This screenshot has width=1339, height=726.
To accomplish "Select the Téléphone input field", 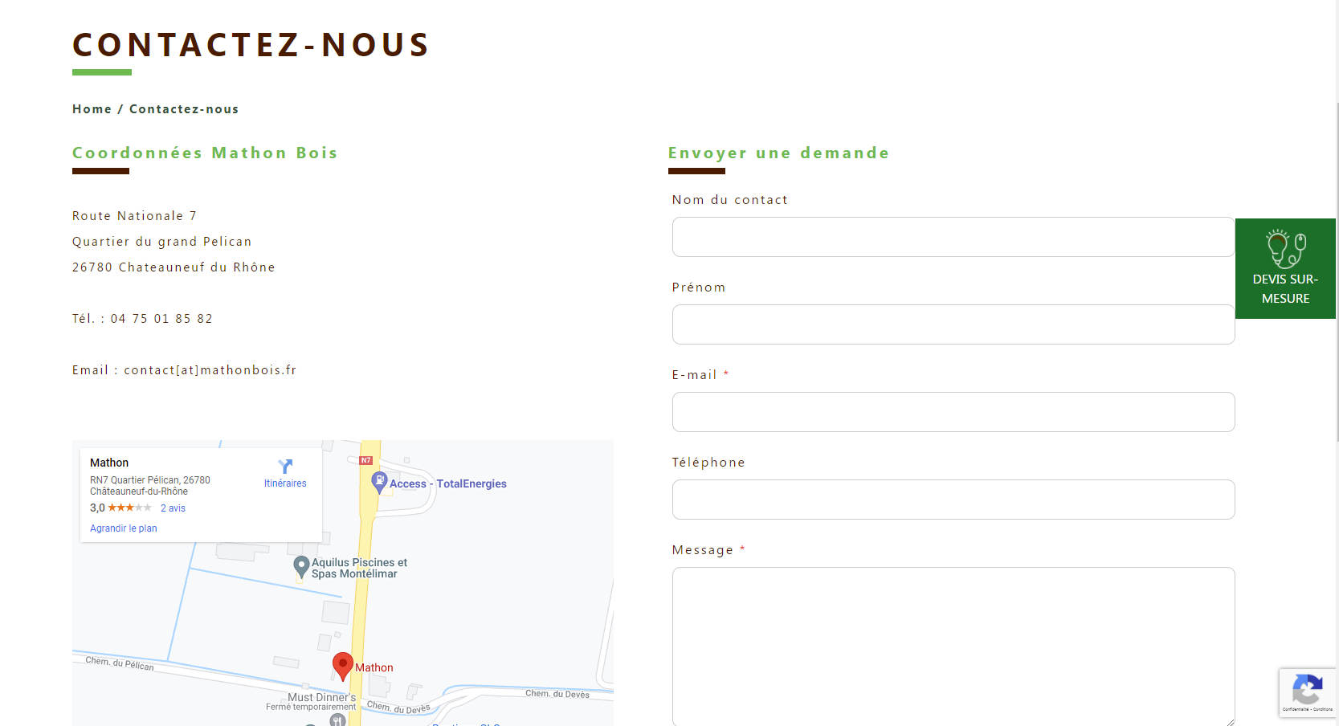I will click(953, 500).
